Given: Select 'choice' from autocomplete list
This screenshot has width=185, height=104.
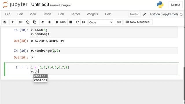Looking at the screenshot, I should [x=40, y=76].
